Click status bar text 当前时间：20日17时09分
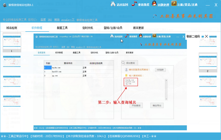The image size is (221, 140). pyautogui.click(x=47, y=136)
